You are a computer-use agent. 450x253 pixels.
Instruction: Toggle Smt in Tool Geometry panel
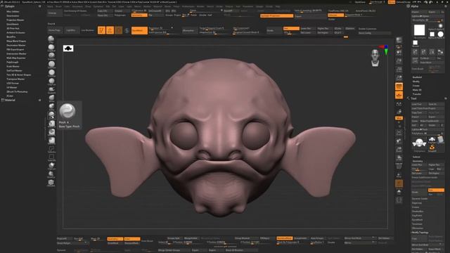[436, 190]
